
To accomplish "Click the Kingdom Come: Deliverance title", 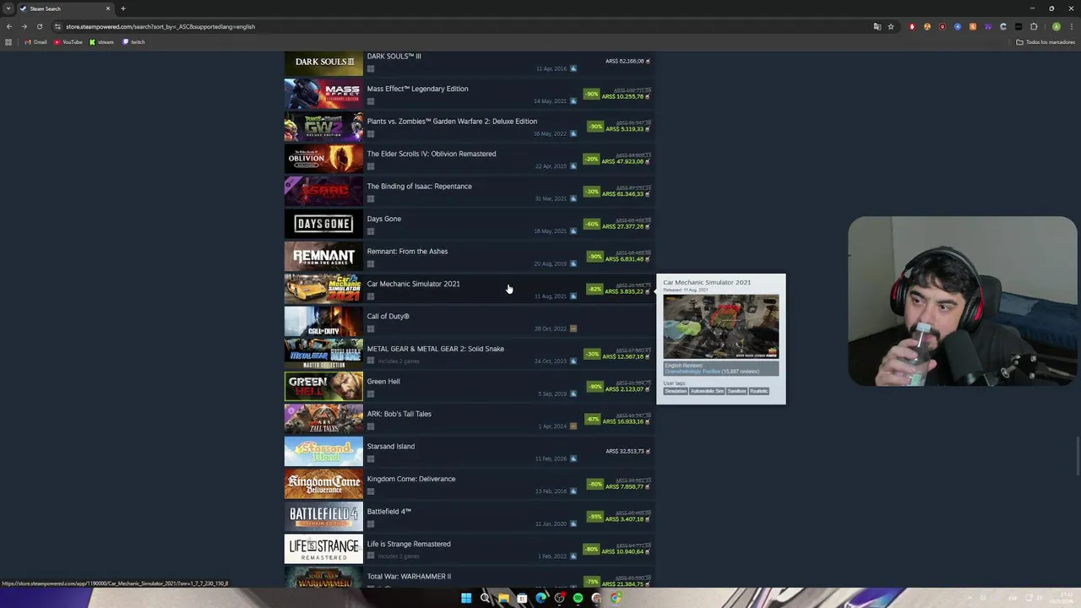I will point(410,479).
